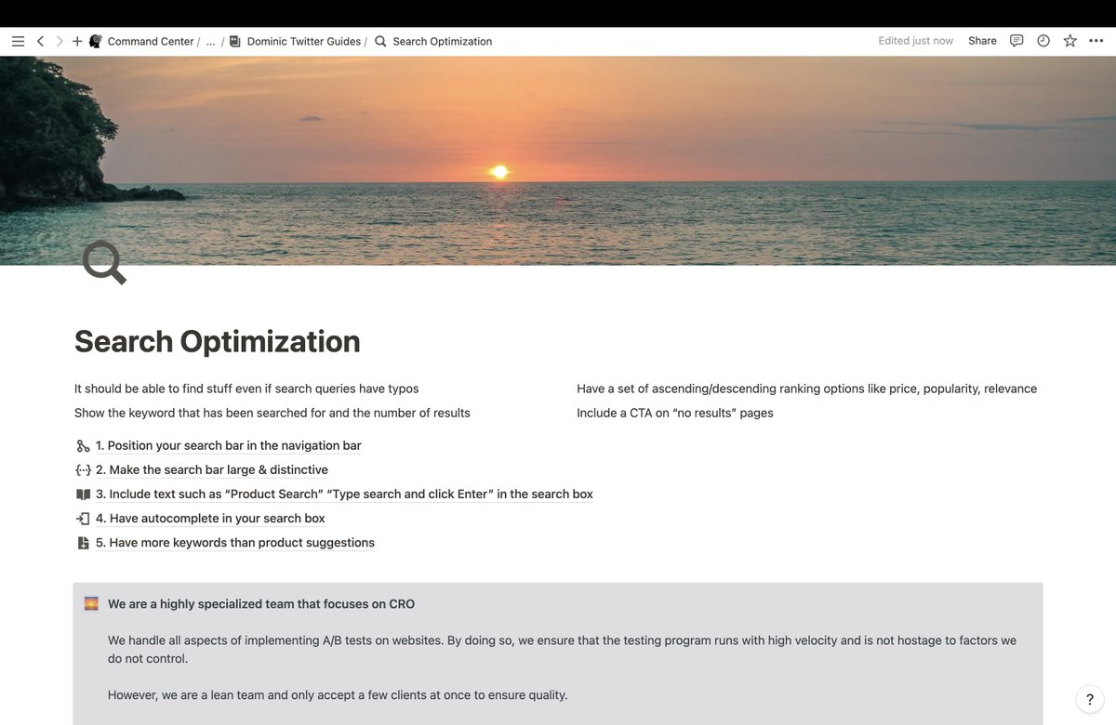Click the sunset emoji on the CRO callout

point(90,602)
